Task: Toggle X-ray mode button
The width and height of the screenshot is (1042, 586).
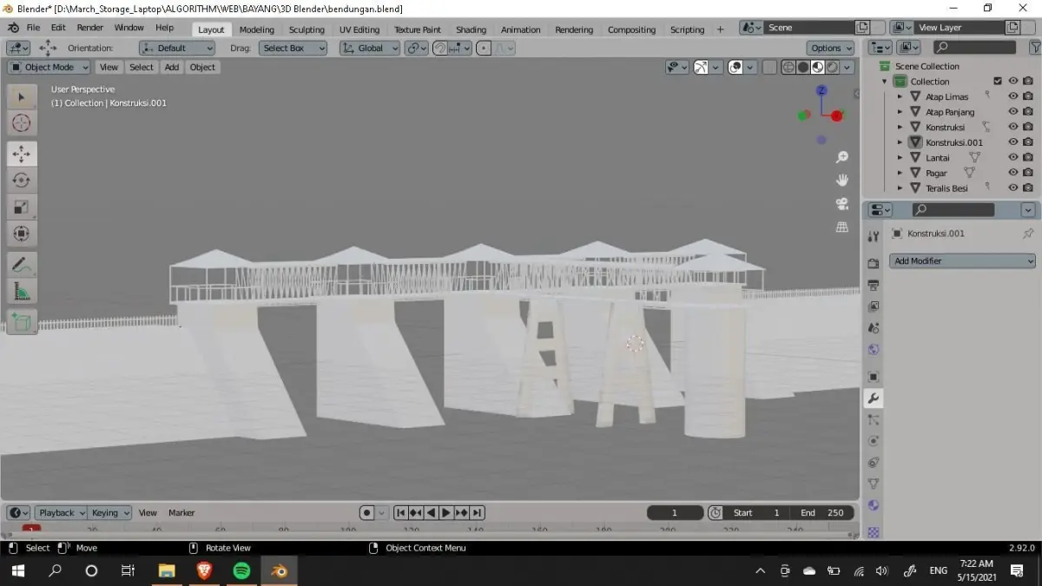Action: point(769,67)
